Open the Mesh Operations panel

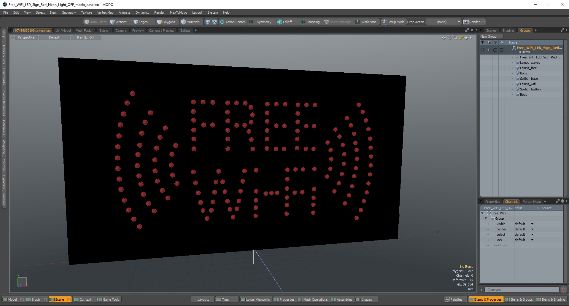coord(313,299)
